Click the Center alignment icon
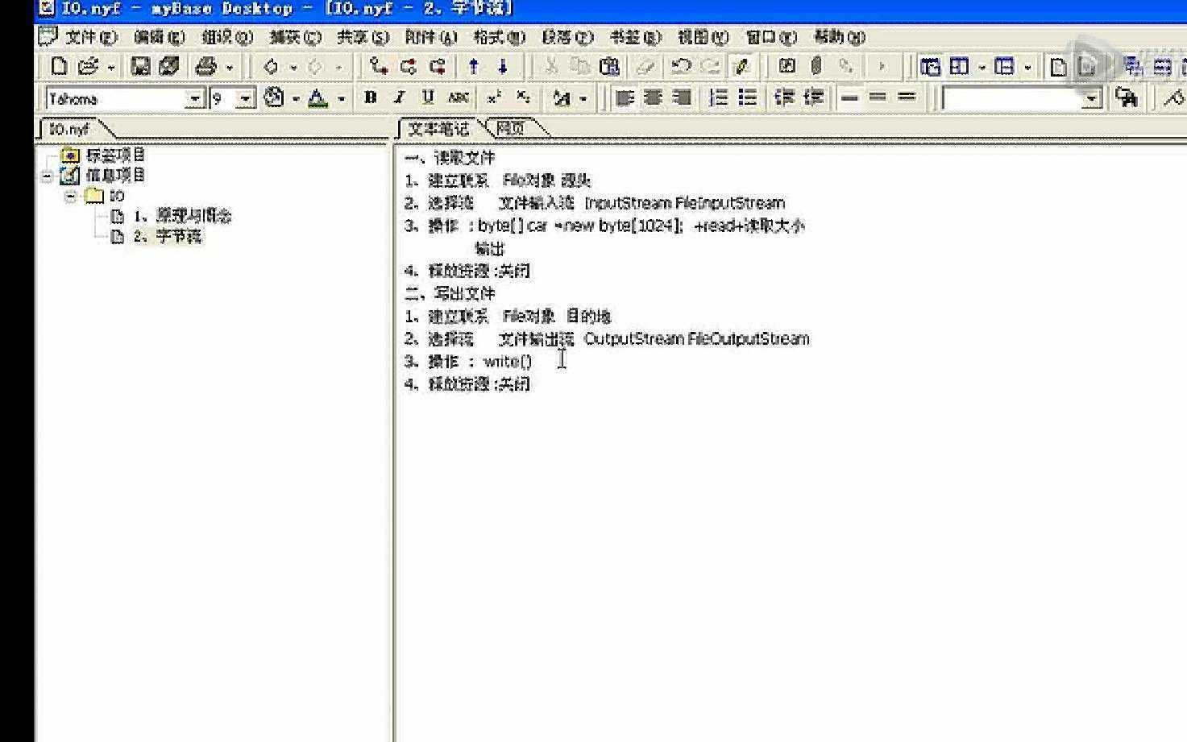 tap(653, 97)
